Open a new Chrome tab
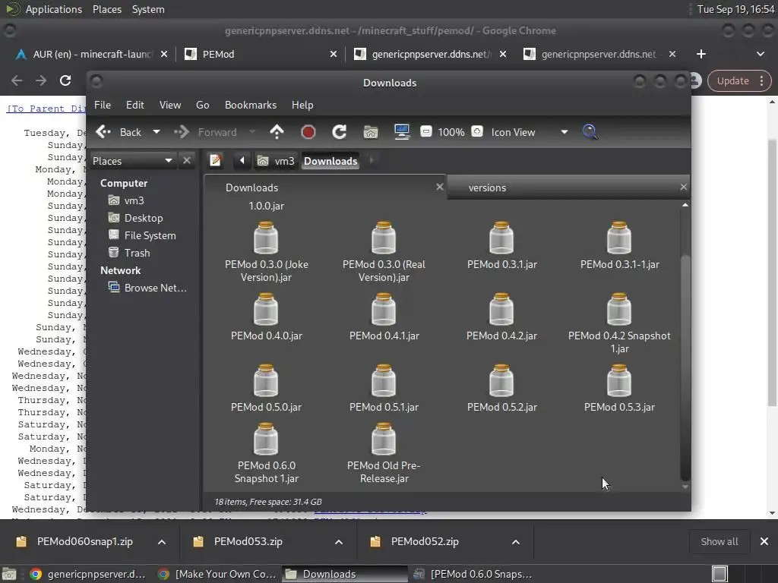778x583 pixels. click(701, 54)
